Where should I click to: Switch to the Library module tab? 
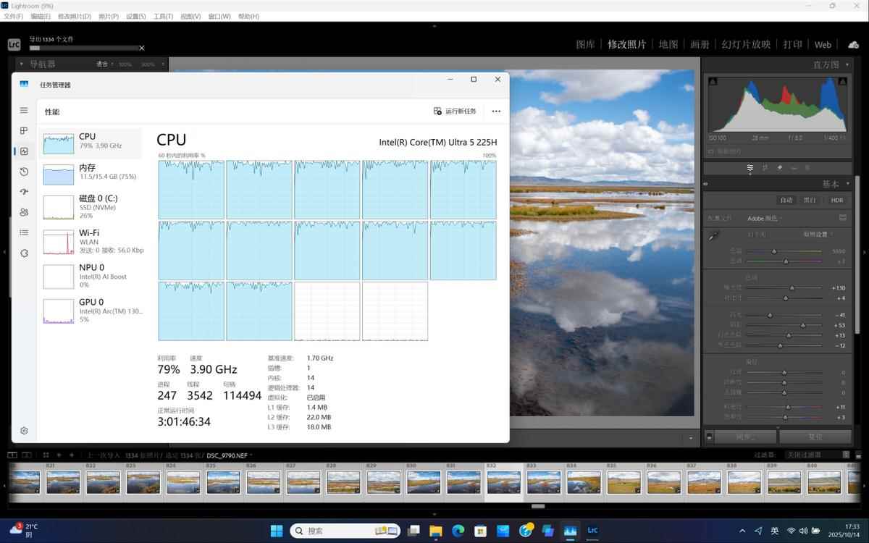pyautogui.click(x=585, y=44)
